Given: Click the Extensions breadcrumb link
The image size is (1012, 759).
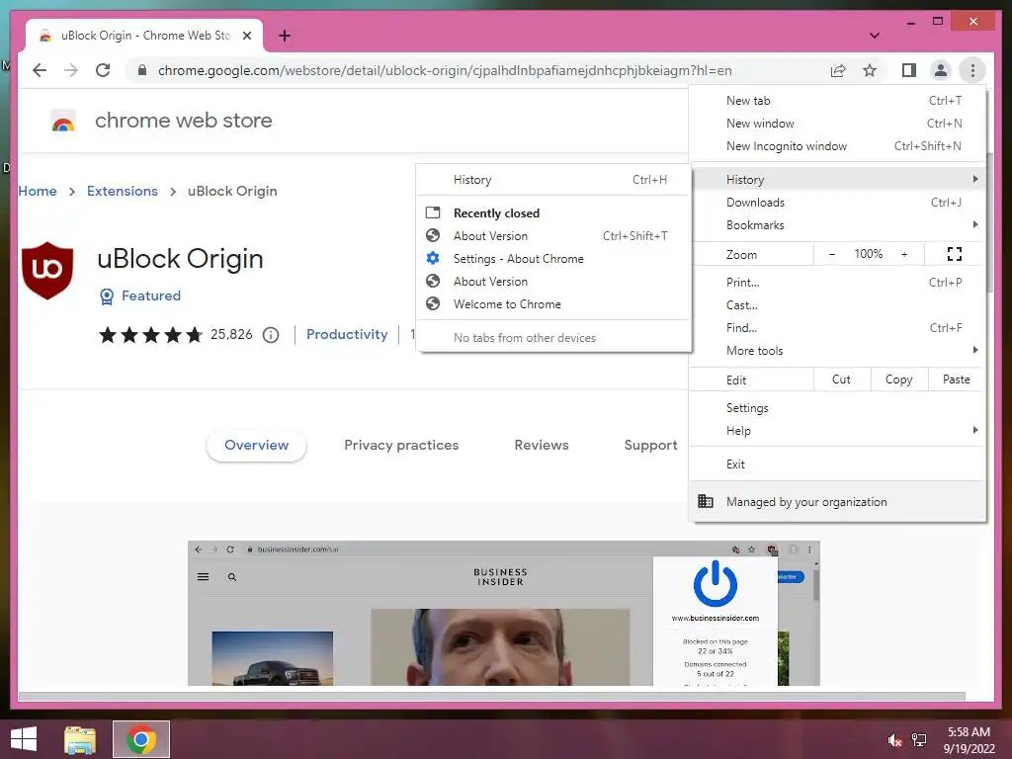Looking at the screenshot, I should [x=122, y=191].
